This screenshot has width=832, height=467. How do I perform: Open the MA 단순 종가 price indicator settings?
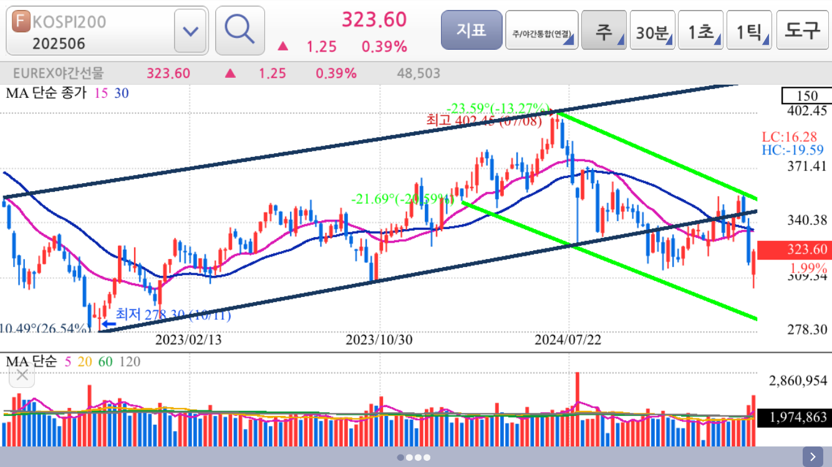pyautogui.click(x=67, y=93)
